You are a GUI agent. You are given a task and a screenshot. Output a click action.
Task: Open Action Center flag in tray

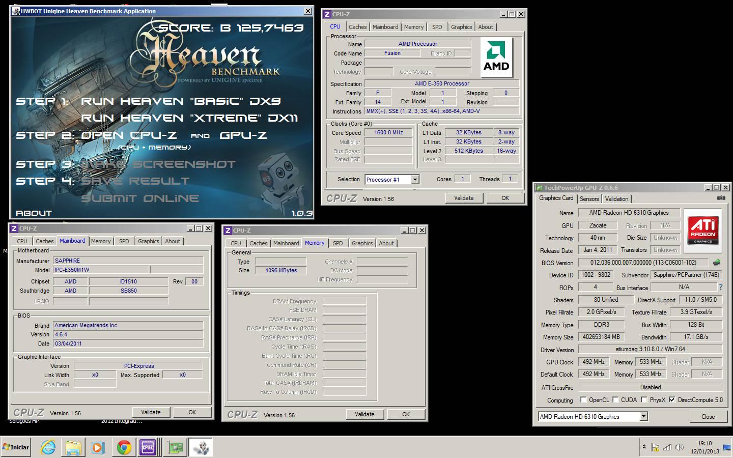[655, 447]
